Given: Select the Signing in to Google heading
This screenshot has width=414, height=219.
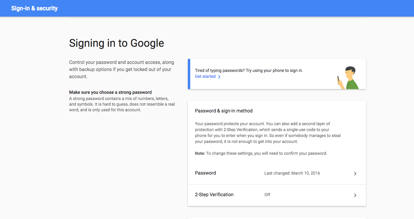Looking at the screenshot, I should coord(117,43).
